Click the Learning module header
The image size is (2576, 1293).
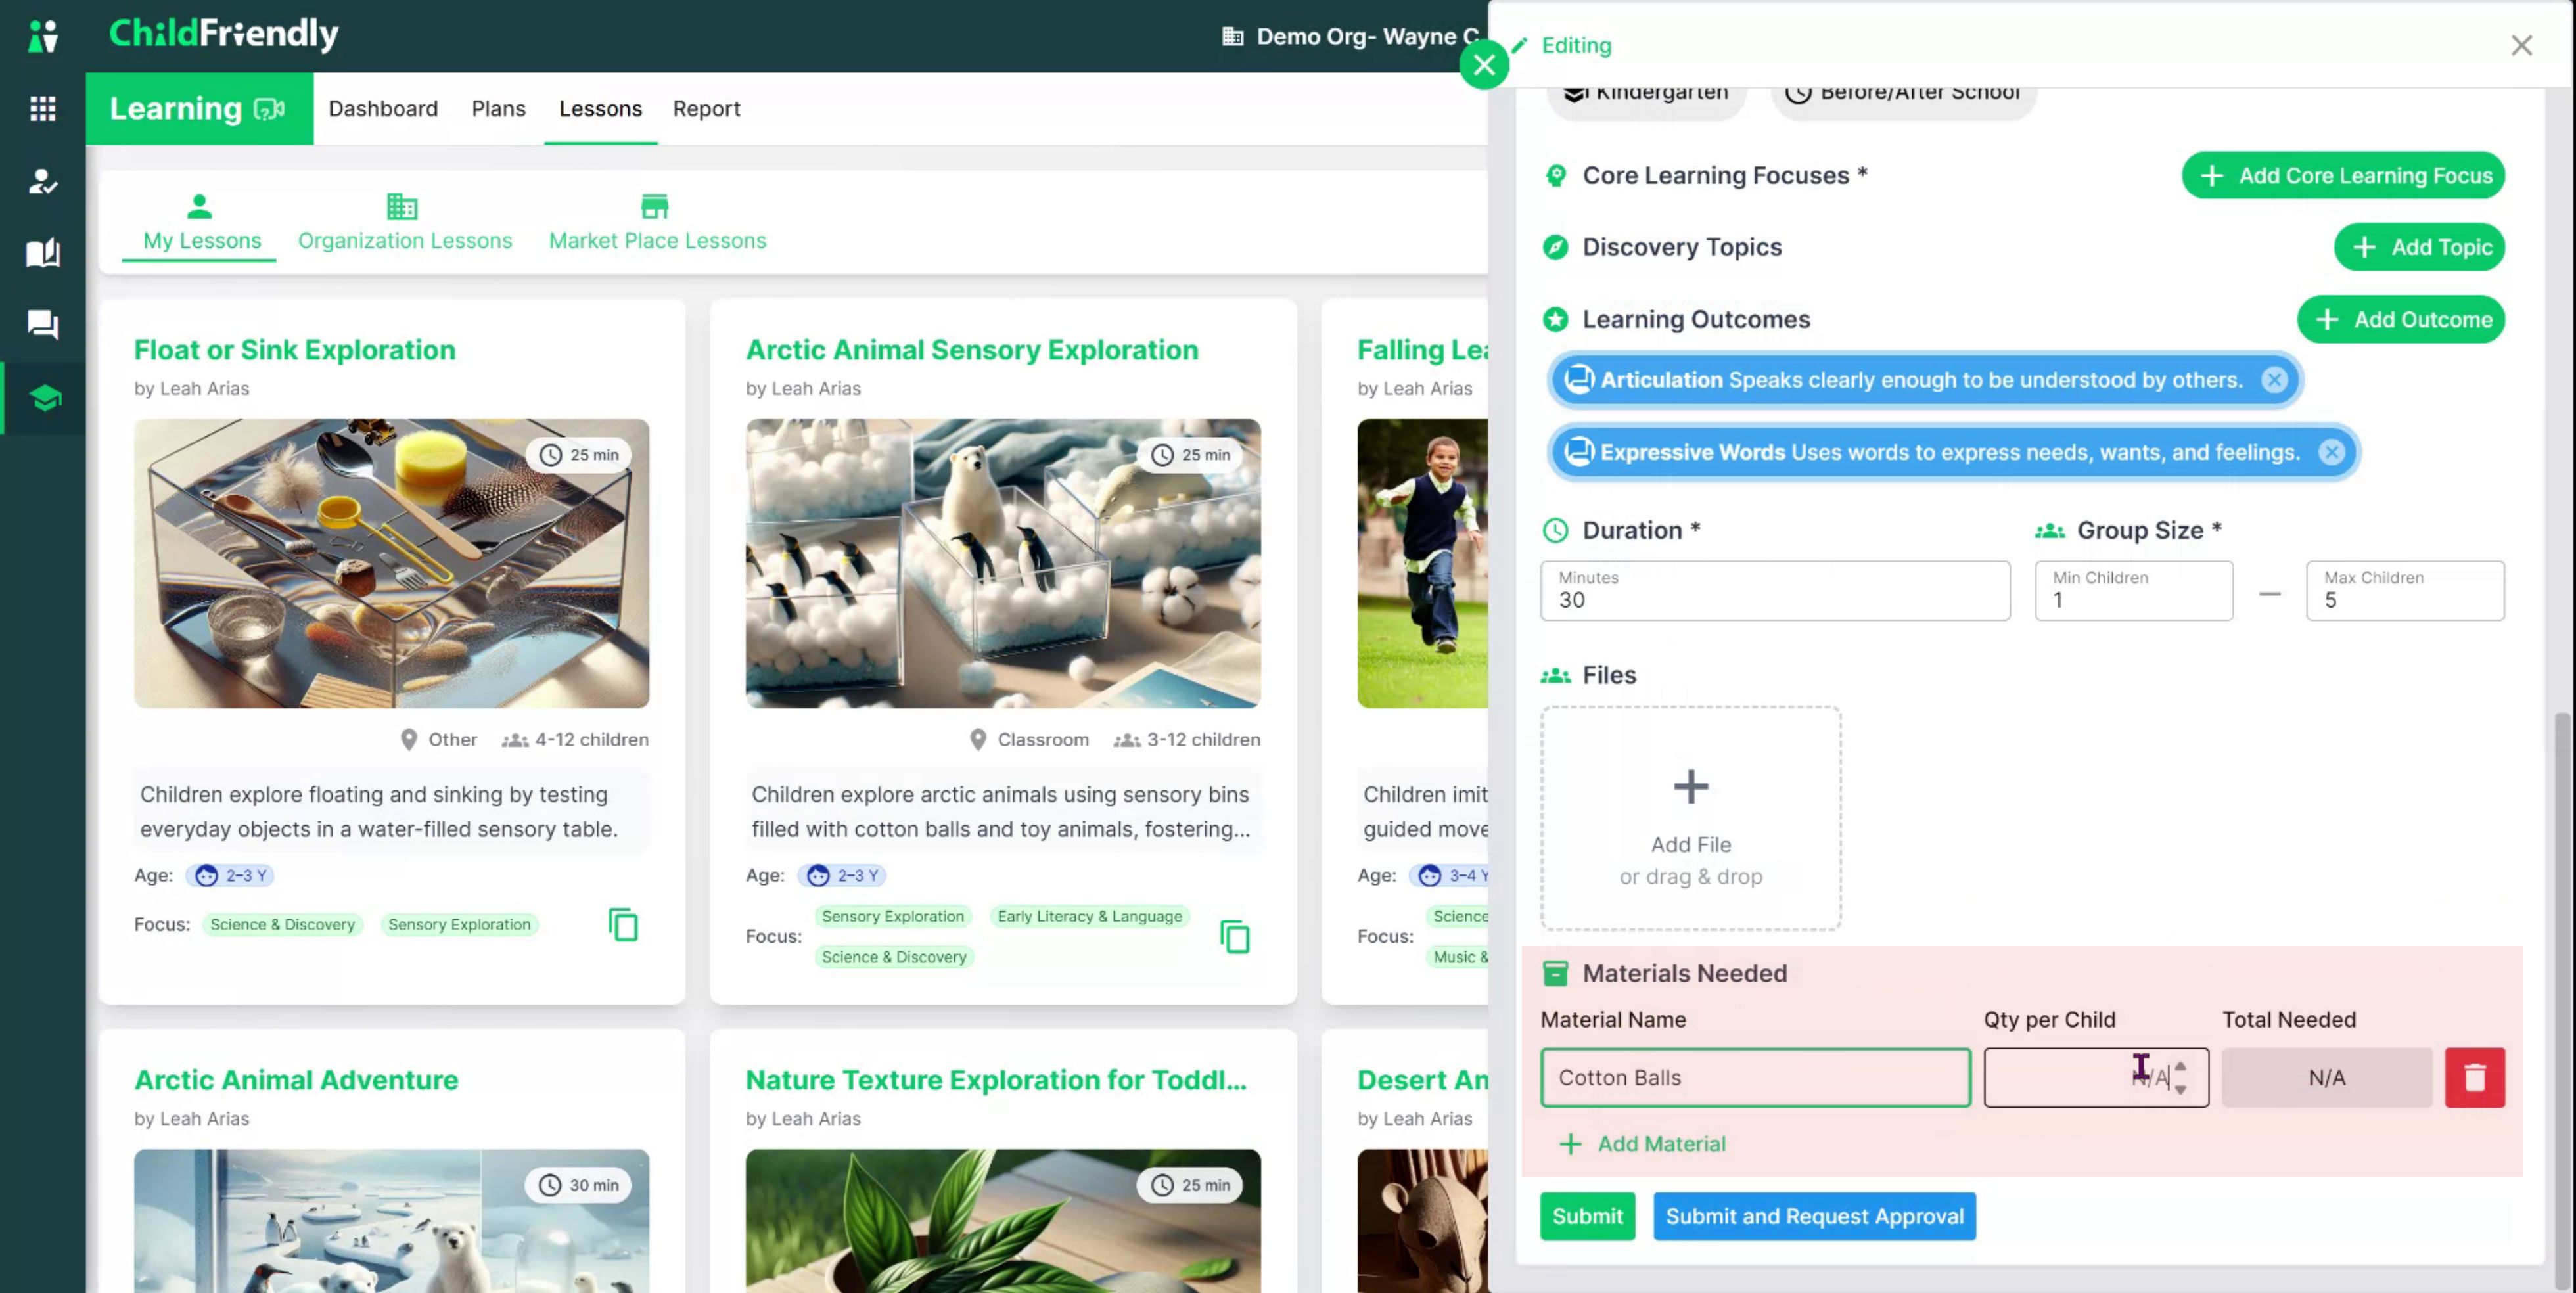coord(199,109)
